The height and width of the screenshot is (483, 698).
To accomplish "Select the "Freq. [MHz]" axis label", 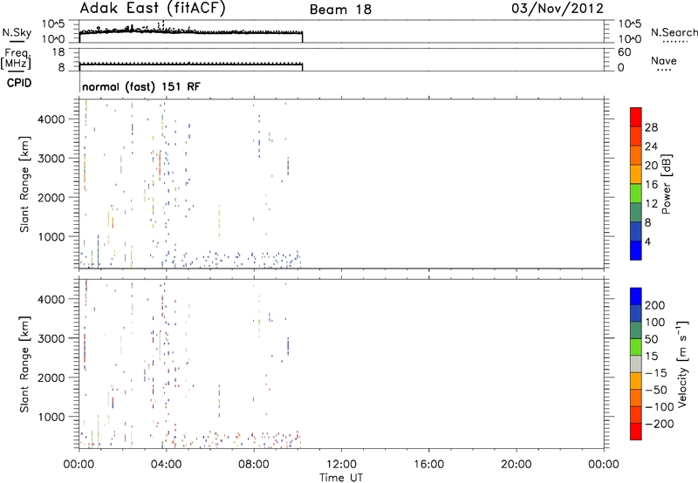I will (x=16, y=58).
